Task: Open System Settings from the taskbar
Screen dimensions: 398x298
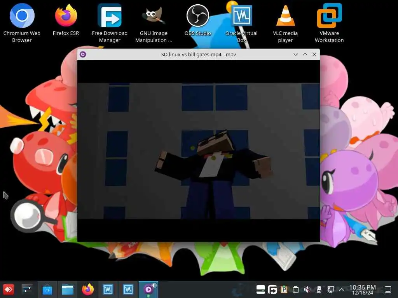Action: pyautogui.click(x=27, y=289)
